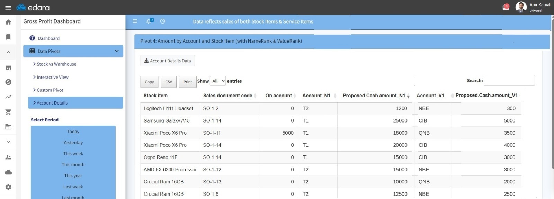Select This week period
Screen dimensions: 554x199
click(x=73, y=154)
